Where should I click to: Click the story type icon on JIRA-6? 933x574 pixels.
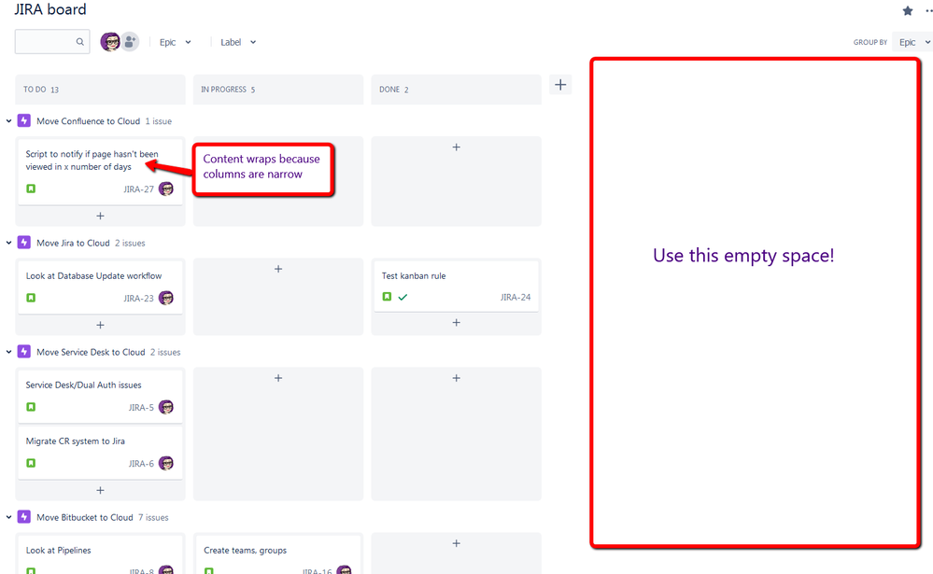pos(31,463)
